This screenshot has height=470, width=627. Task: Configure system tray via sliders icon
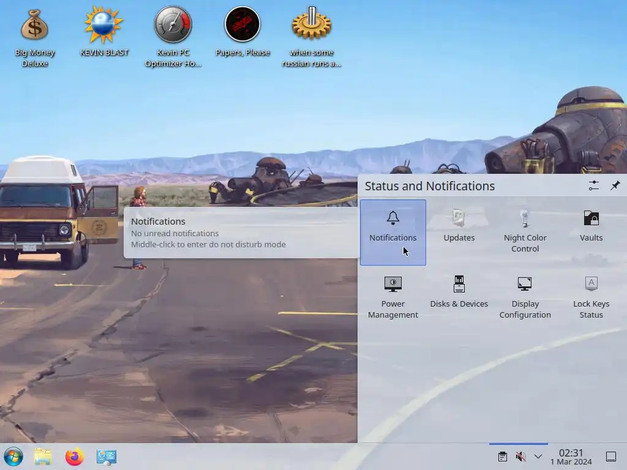click(593, 185)
